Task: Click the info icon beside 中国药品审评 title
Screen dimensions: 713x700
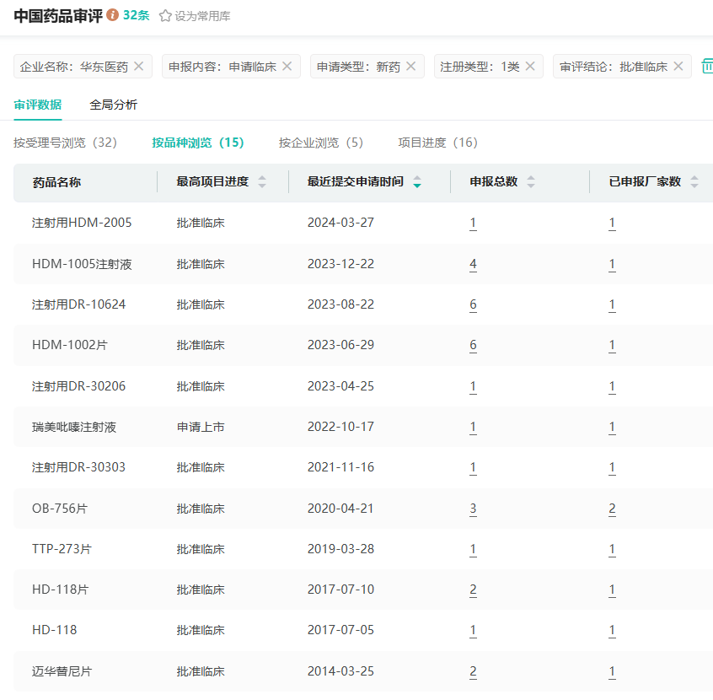Action: pos(113,16)
